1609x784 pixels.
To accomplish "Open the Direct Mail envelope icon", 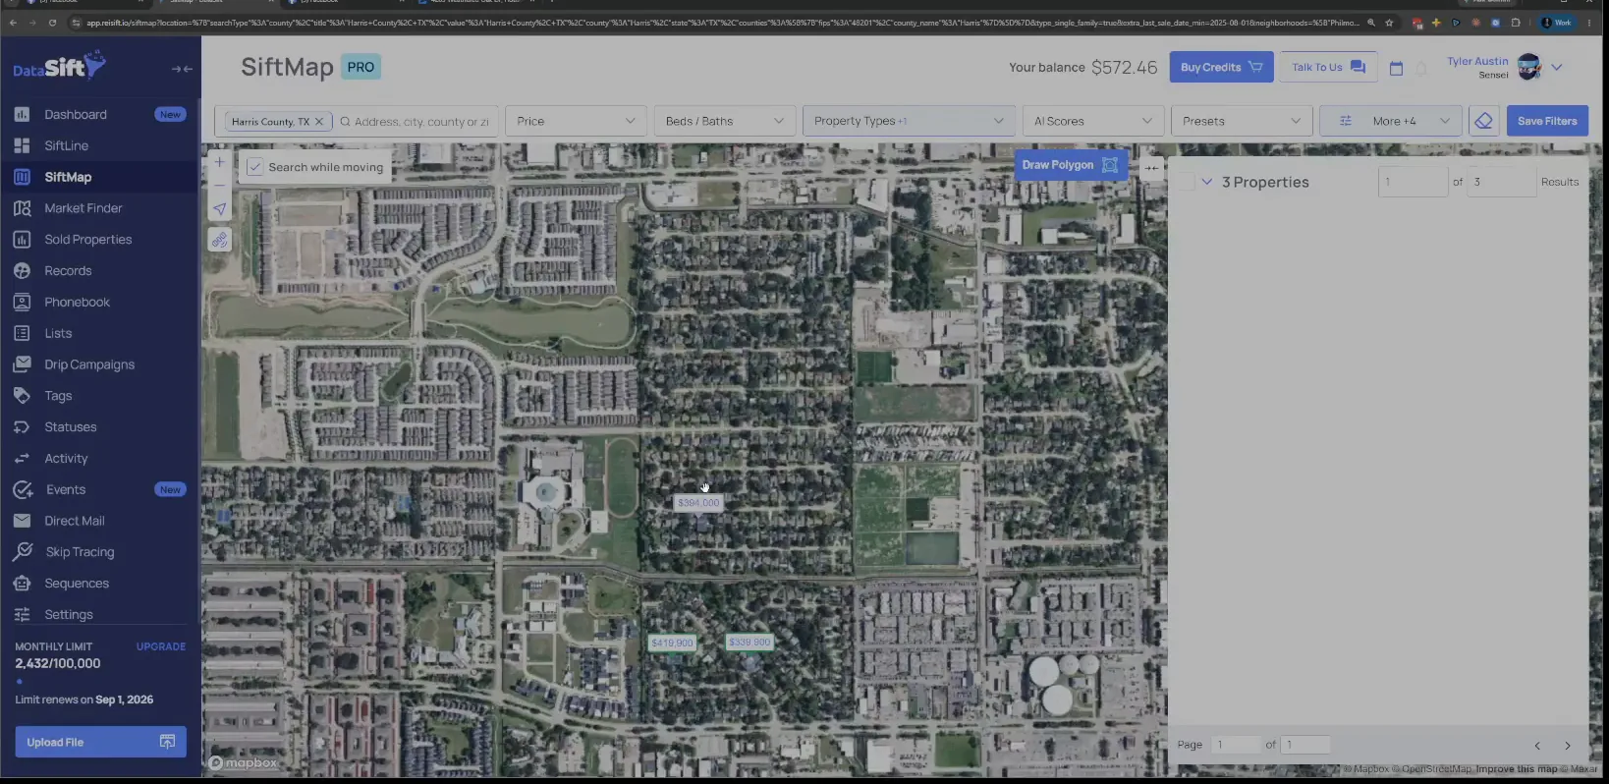I will (22, 521).
